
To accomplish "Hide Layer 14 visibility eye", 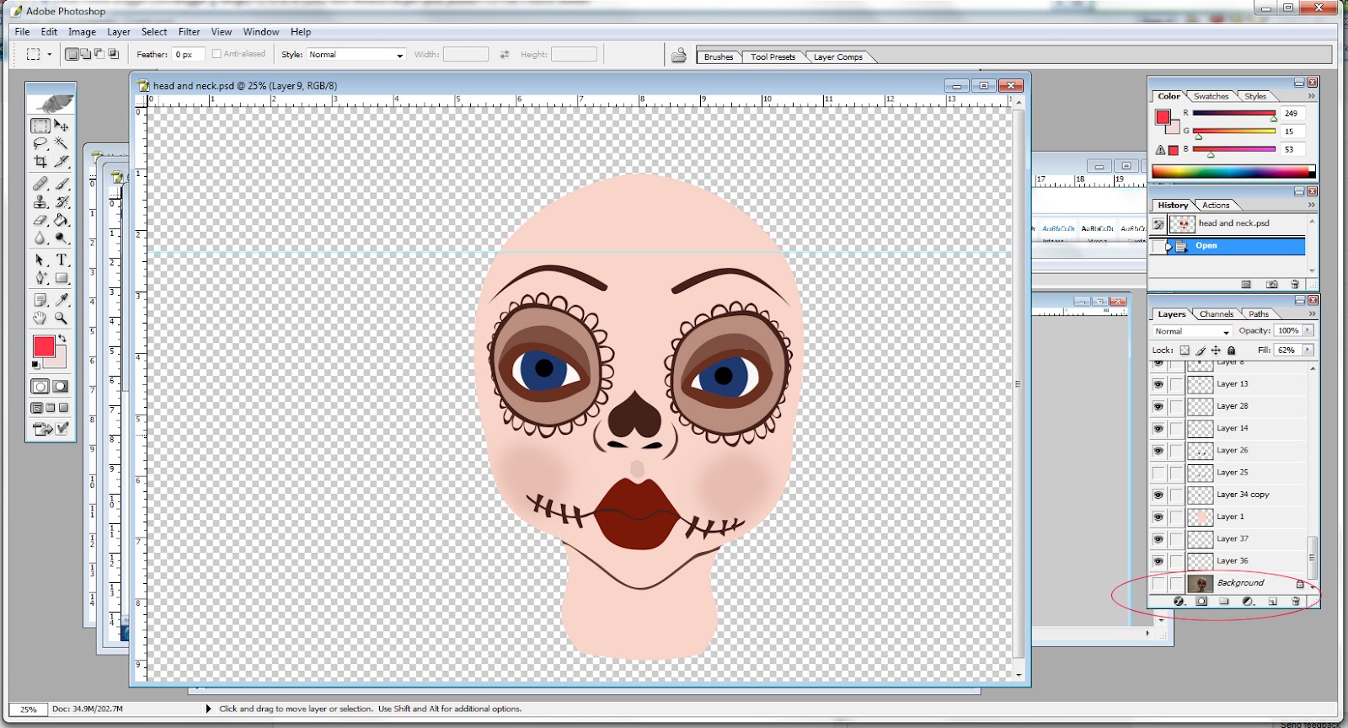I will [1158, 429].
